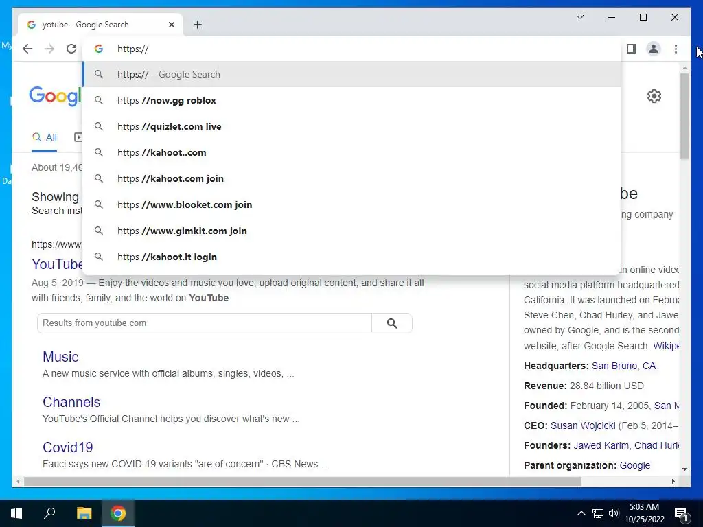Screen dimensions: 703x527
Task: Click the Chrome icon in the taskbar
Action: pos(118,513)
